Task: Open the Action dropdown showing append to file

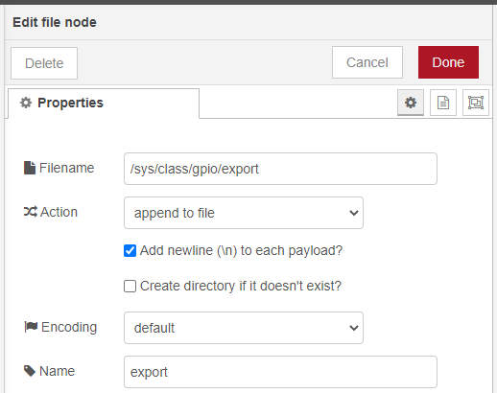Action: coord(244,213)
